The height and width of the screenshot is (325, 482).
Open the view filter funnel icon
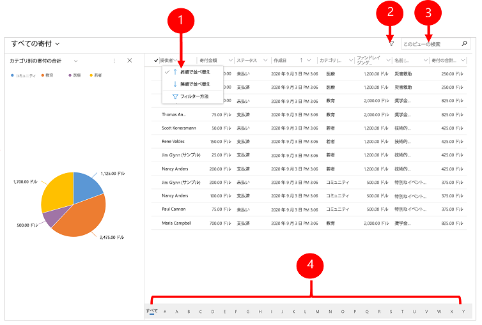point(391,44)
